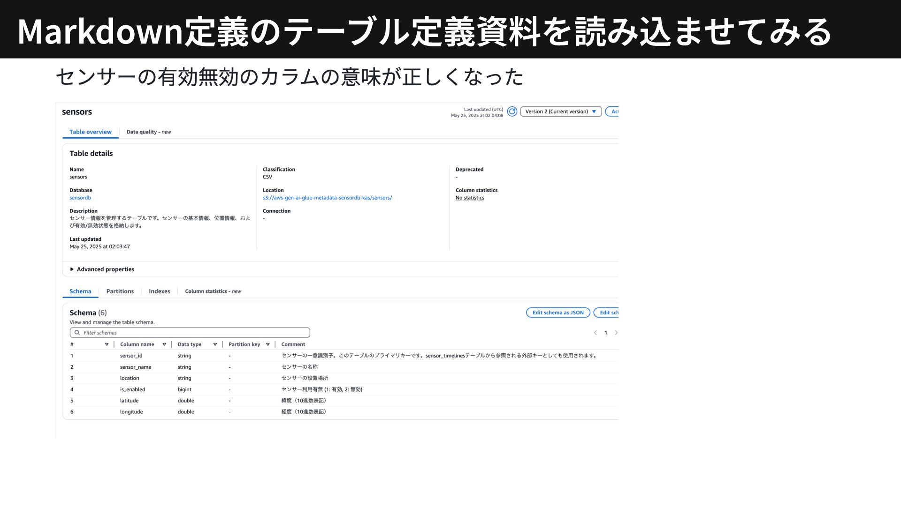This screenshot has height=506, width=901.
Task: Open the S3 location link for sensors
Action: (327, 198)
